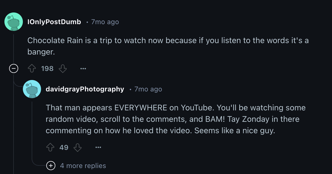This screenshot has width=332, height=174.
Task: Click the "4 more replies" text link
Action: click(x=83, y=166)
